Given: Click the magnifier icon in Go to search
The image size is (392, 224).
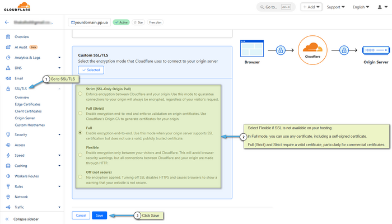Looking at the screenshot, I should tap(262, 7).
